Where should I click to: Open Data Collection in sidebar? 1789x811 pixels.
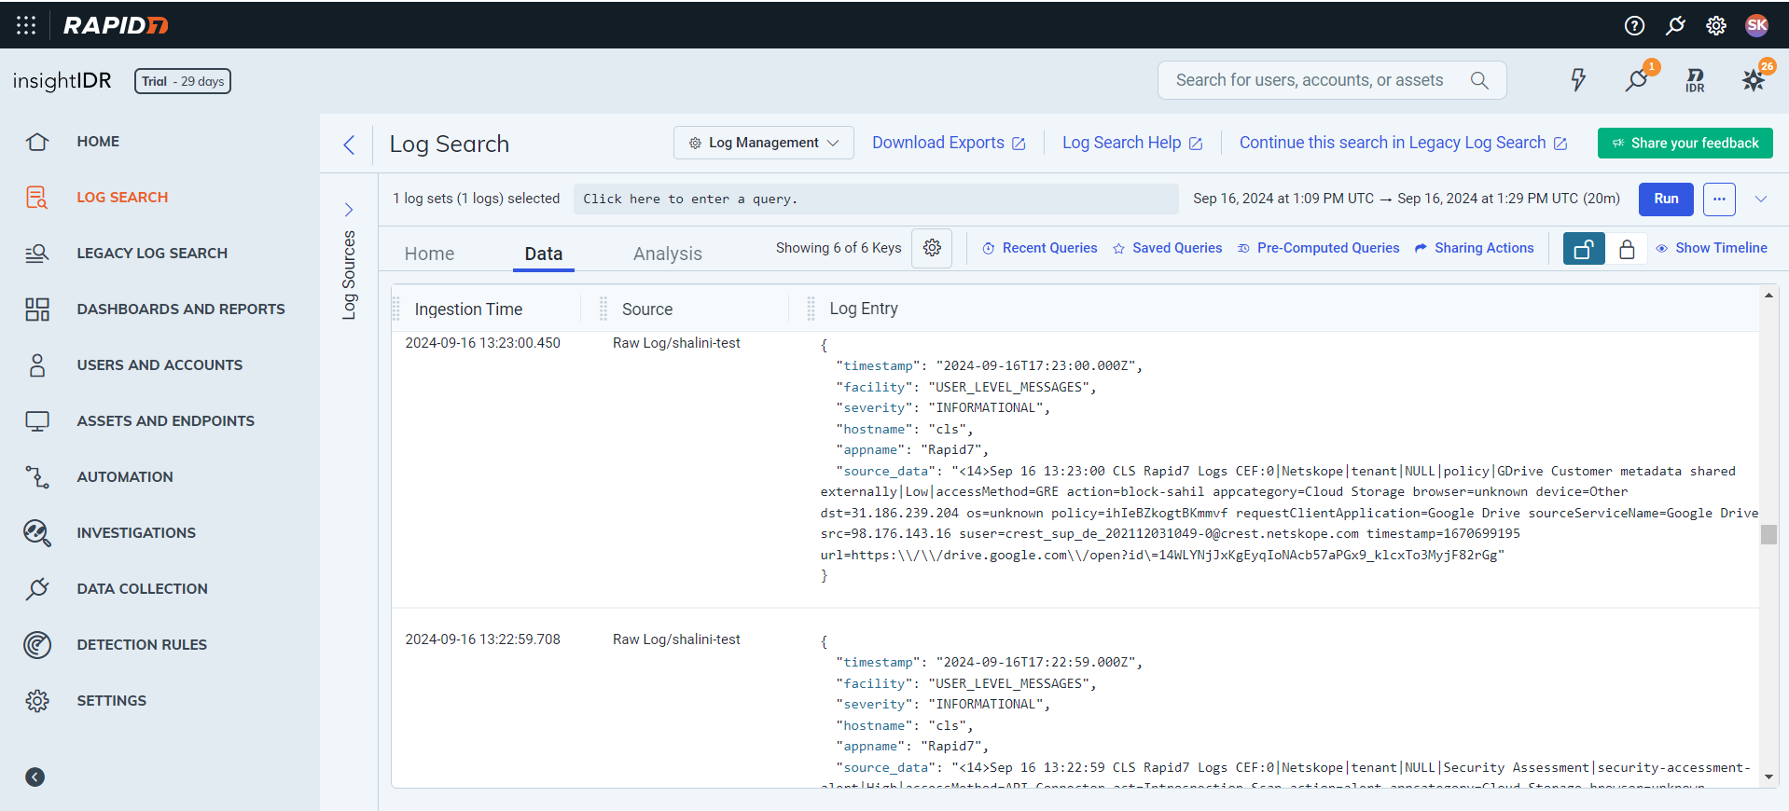(142, 589)
